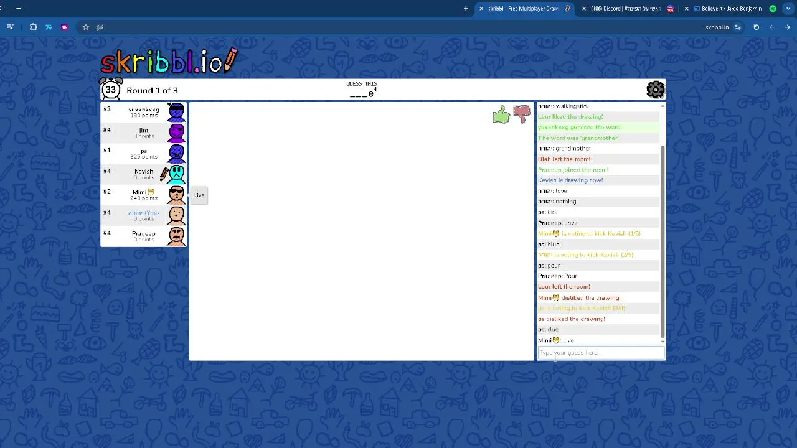Viewport: 797px width, 448px height.
Task: Reload the page
Action: pyautogui.click(x=756, y=27)
